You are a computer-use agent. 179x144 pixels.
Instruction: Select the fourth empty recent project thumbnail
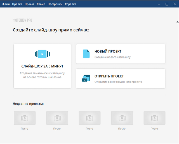122,118
